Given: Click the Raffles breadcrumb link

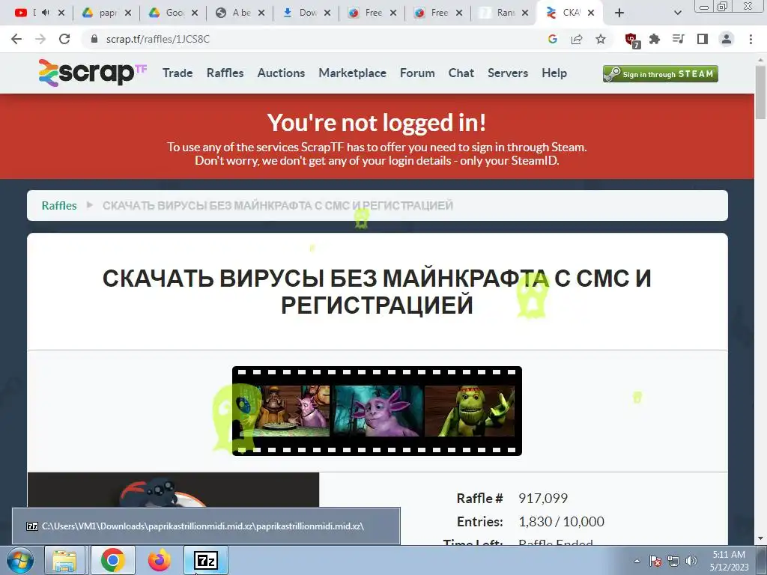Looking at the screenshot, I should (x=59, y=205).
